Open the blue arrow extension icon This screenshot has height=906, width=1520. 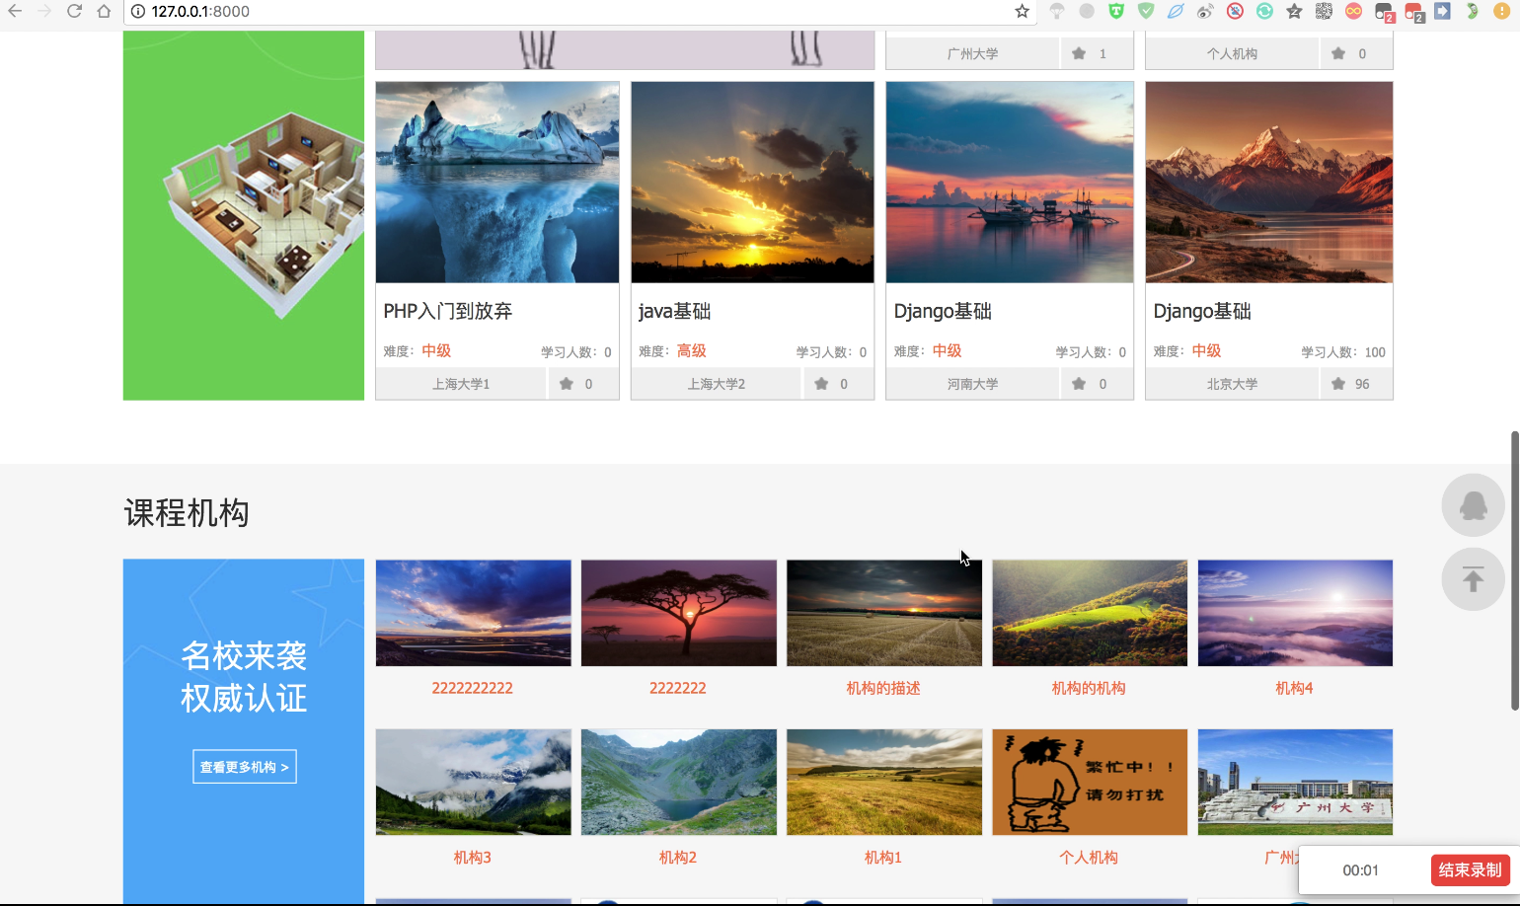pos(1442,11)
